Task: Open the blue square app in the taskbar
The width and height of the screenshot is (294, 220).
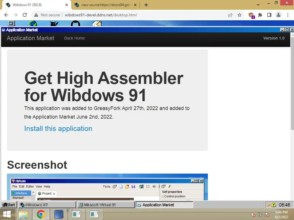Action: pos(59,214)
